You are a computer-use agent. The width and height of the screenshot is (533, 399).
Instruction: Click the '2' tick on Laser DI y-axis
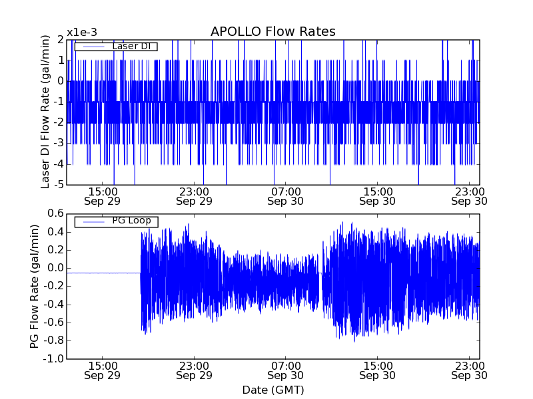point(61,40)
